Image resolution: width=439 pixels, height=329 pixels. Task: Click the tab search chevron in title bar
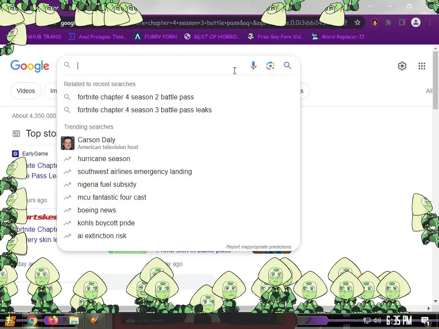click(370, 6)
